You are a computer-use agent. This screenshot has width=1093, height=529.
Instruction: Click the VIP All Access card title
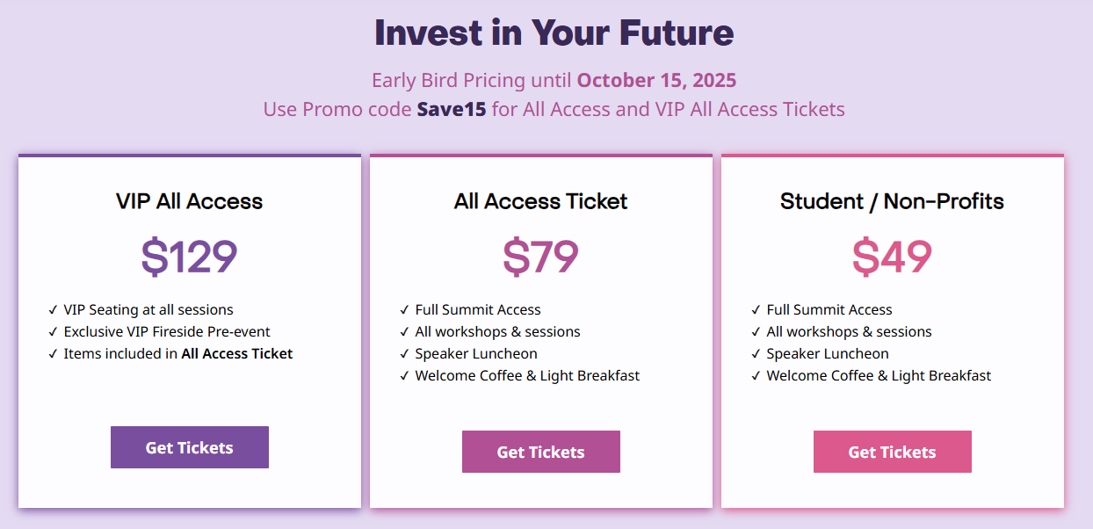pos(189,201)
